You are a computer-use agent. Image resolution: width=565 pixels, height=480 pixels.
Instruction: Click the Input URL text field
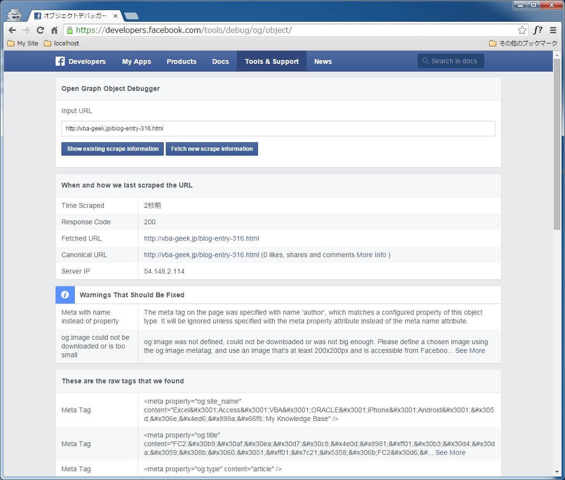click(278, 129)
